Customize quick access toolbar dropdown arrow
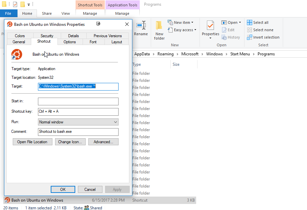307x210 pixels. (x=29, y=4)
